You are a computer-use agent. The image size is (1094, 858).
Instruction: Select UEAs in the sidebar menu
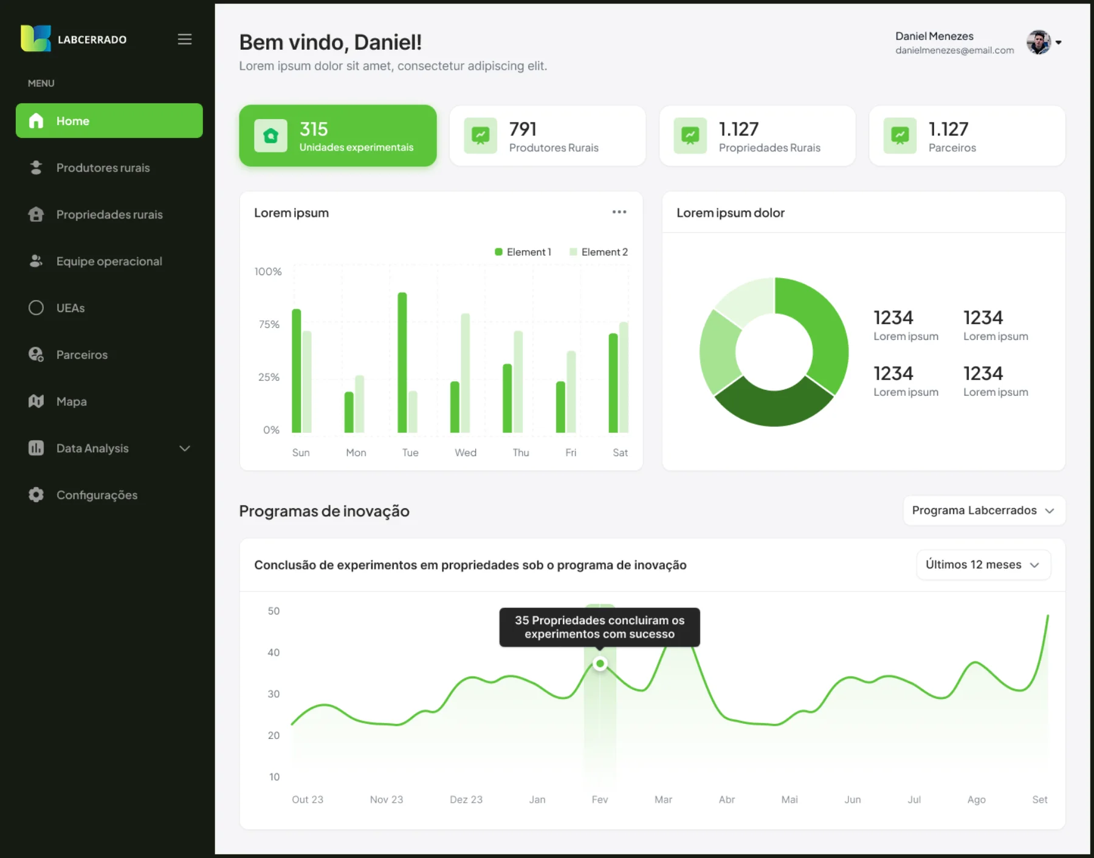click(109, 308)
